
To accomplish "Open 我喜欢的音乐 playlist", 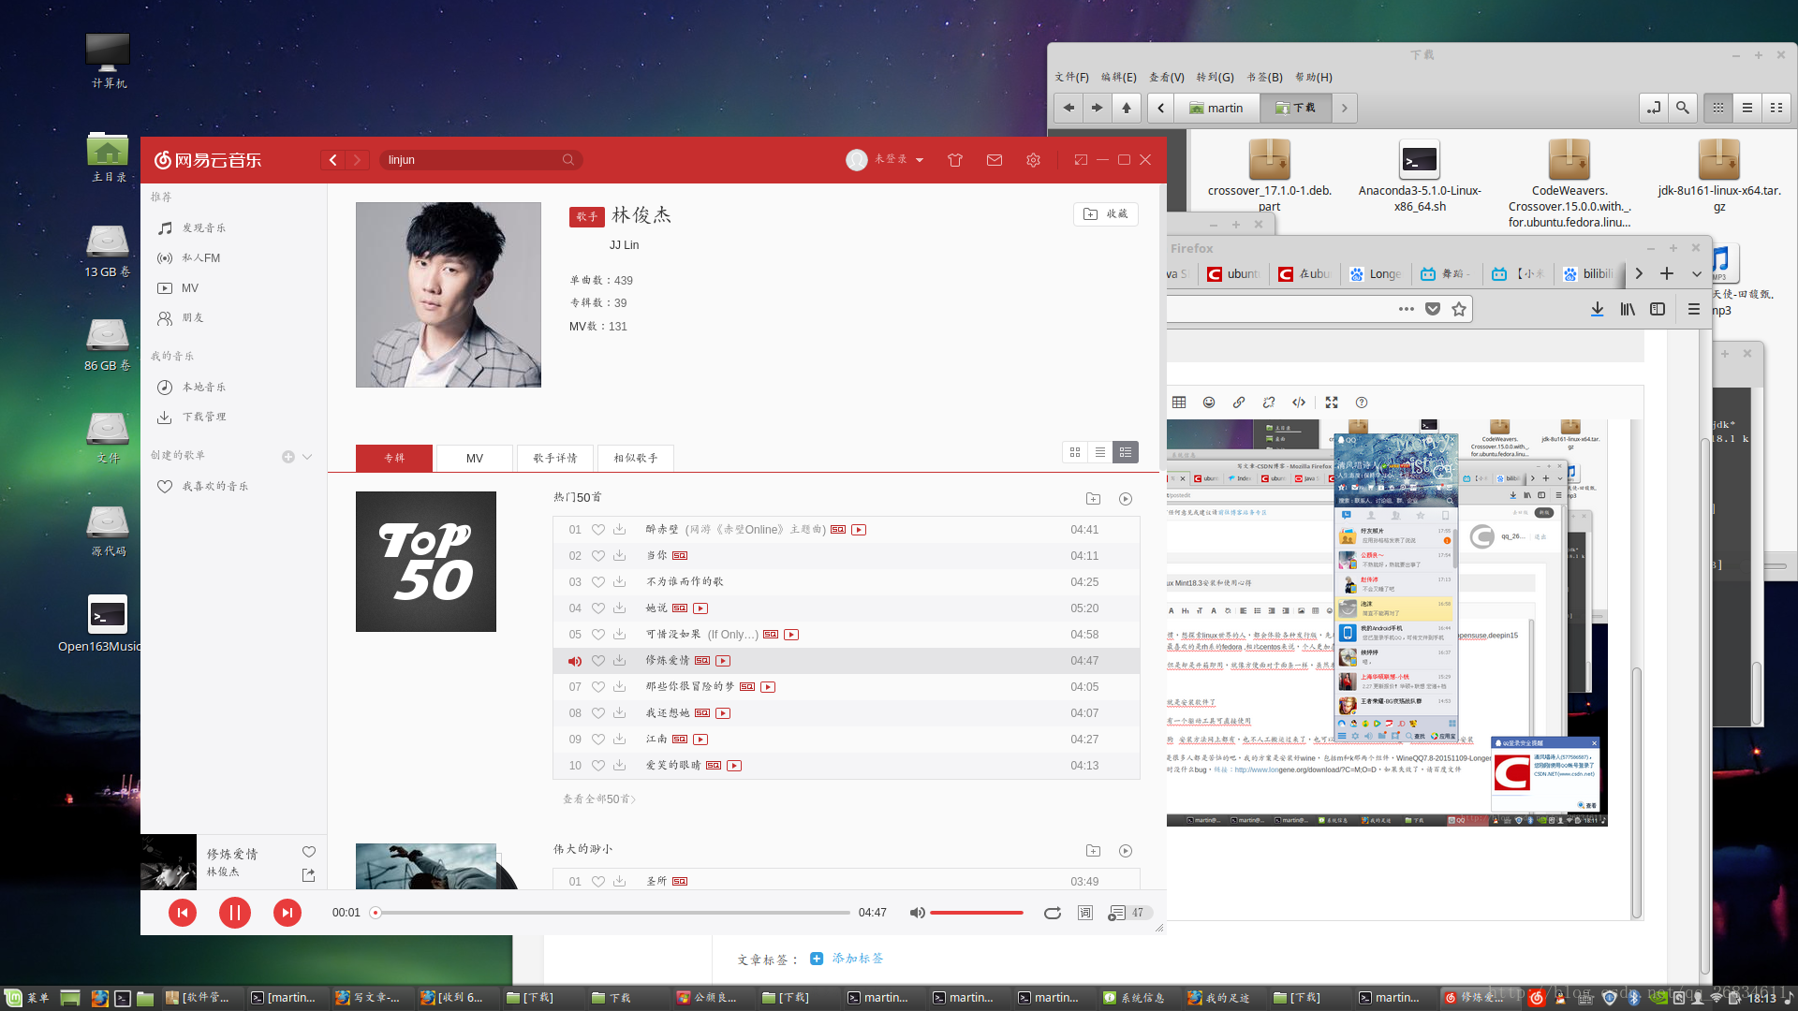I will pyautogui.click(x=215, y=487).
